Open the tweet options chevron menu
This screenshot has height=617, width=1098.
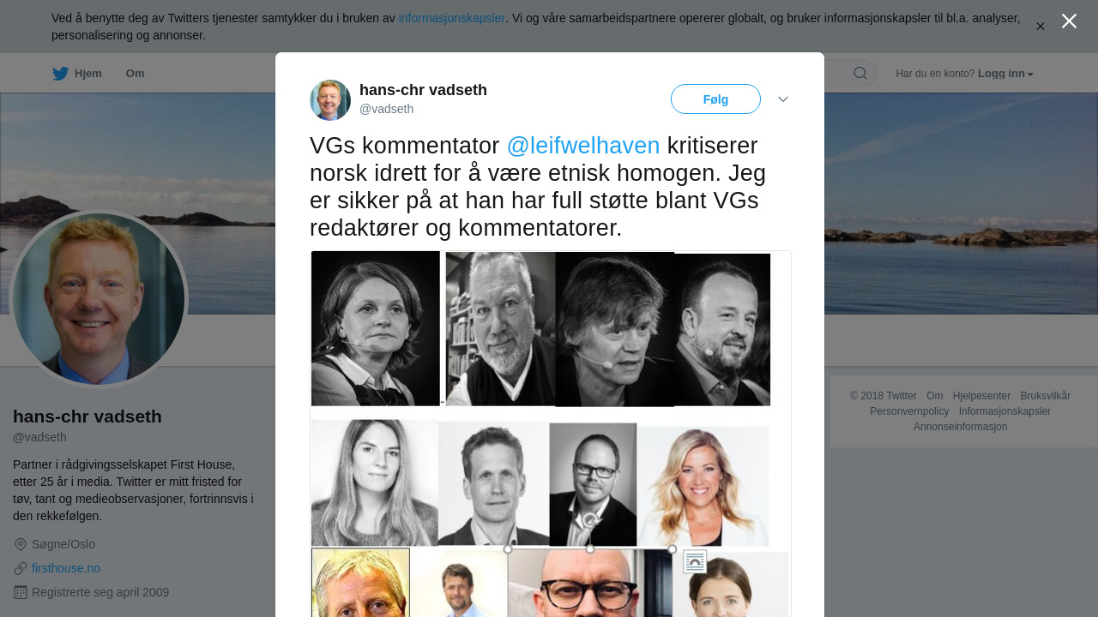pyautogui.click(x=783, y=99)
